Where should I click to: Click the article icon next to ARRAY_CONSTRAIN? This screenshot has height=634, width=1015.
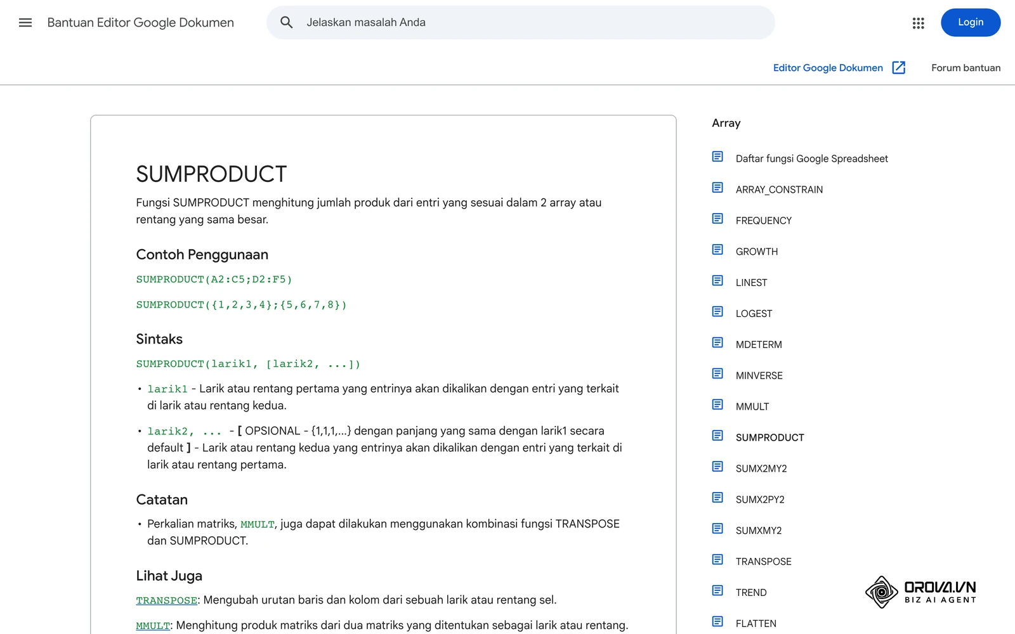717,188
